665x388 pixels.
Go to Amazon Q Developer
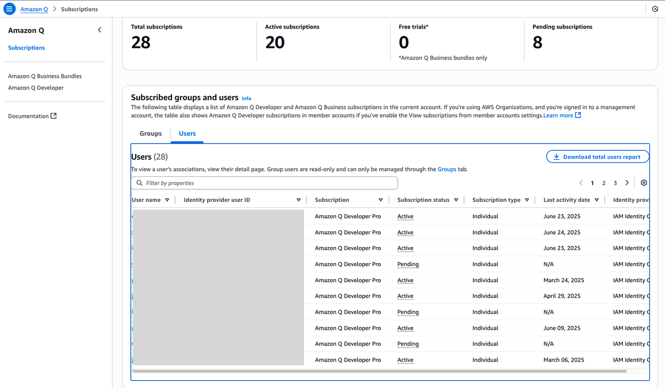36,88
